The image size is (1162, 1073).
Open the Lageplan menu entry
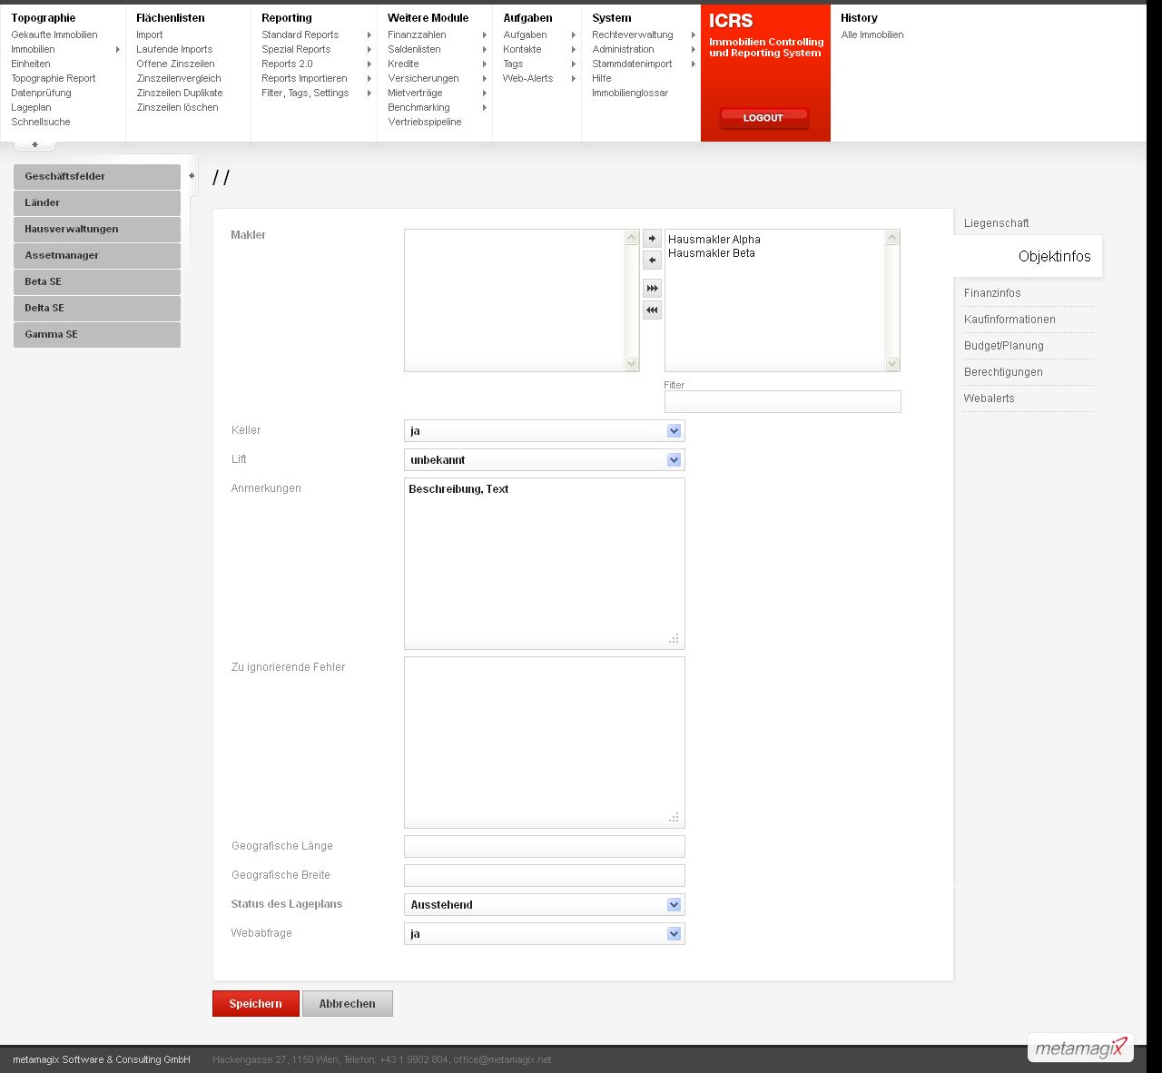click(x=31, y=108)
